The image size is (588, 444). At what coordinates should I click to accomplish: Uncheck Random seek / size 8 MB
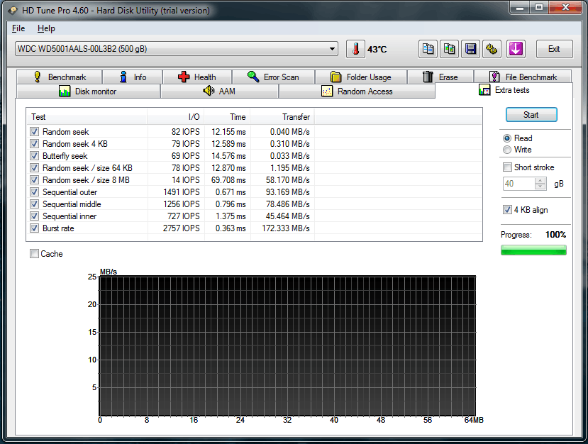[x=35, y=180]
